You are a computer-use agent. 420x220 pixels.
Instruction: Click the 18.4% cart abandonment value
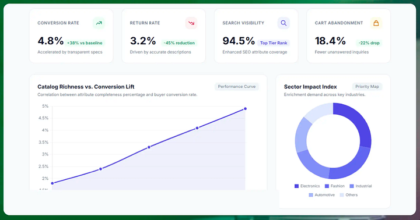pos(330,41)
